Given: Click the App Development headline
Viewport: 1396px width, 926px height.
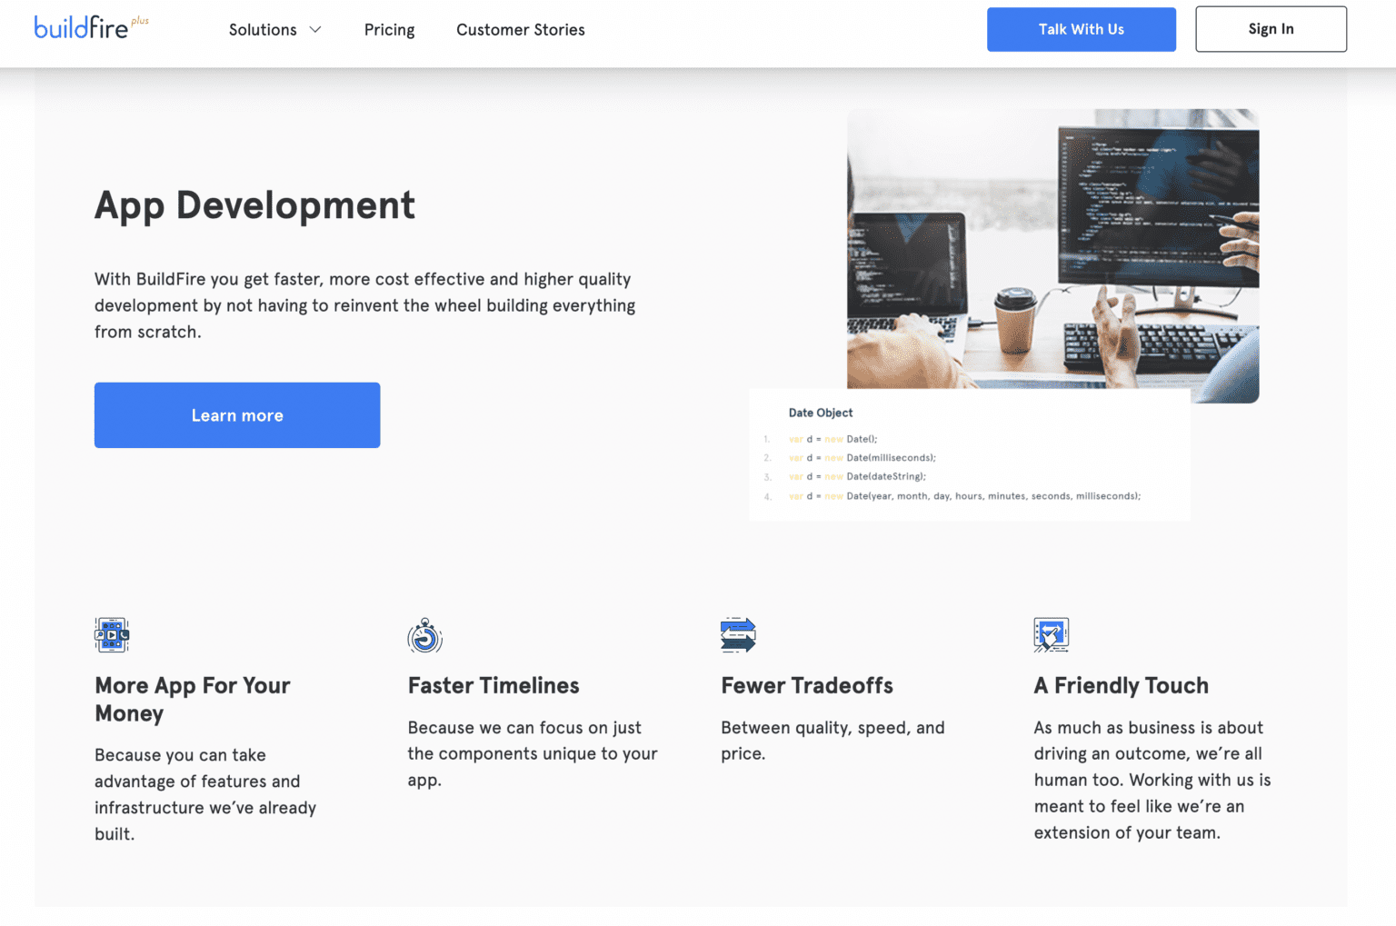Looking at the screenshot, I should pyautogui.click(x=254, y=205).
